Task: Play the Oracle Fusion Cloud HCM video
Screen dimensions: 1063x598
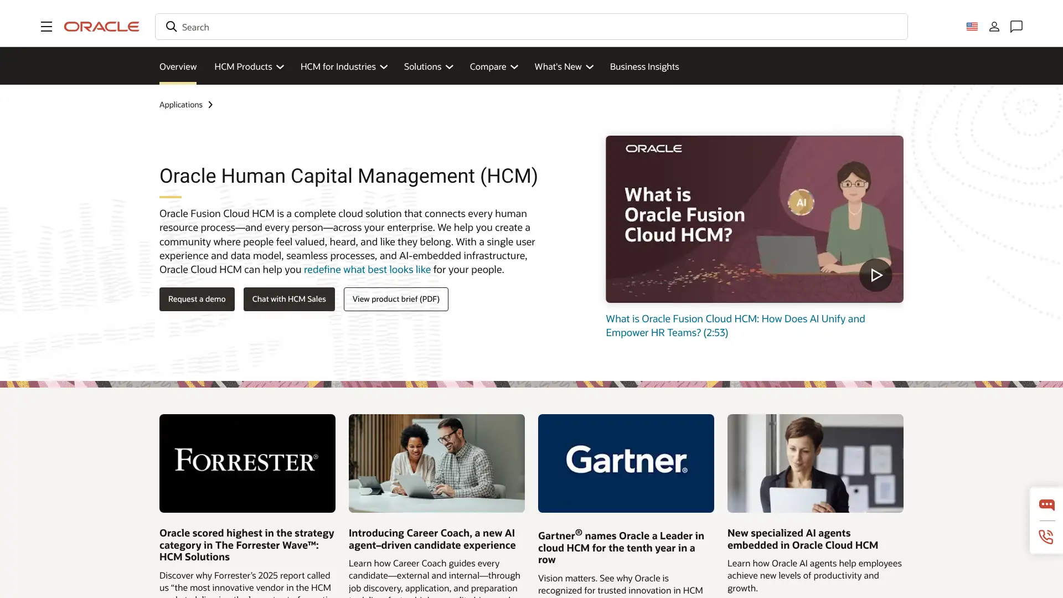Action: tap(875, 275)
